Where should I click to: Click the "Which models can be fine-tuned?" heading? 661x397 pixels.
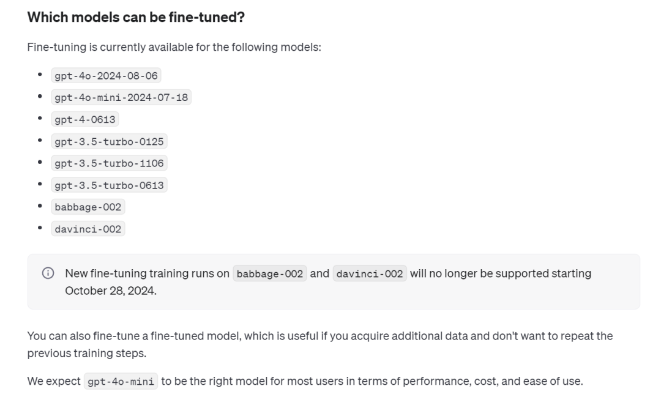click(x=136, y=17)
